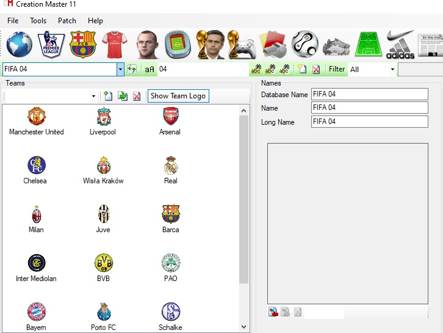Open the green pitch formations icon
Screen dimensions: 443x333
368,45
